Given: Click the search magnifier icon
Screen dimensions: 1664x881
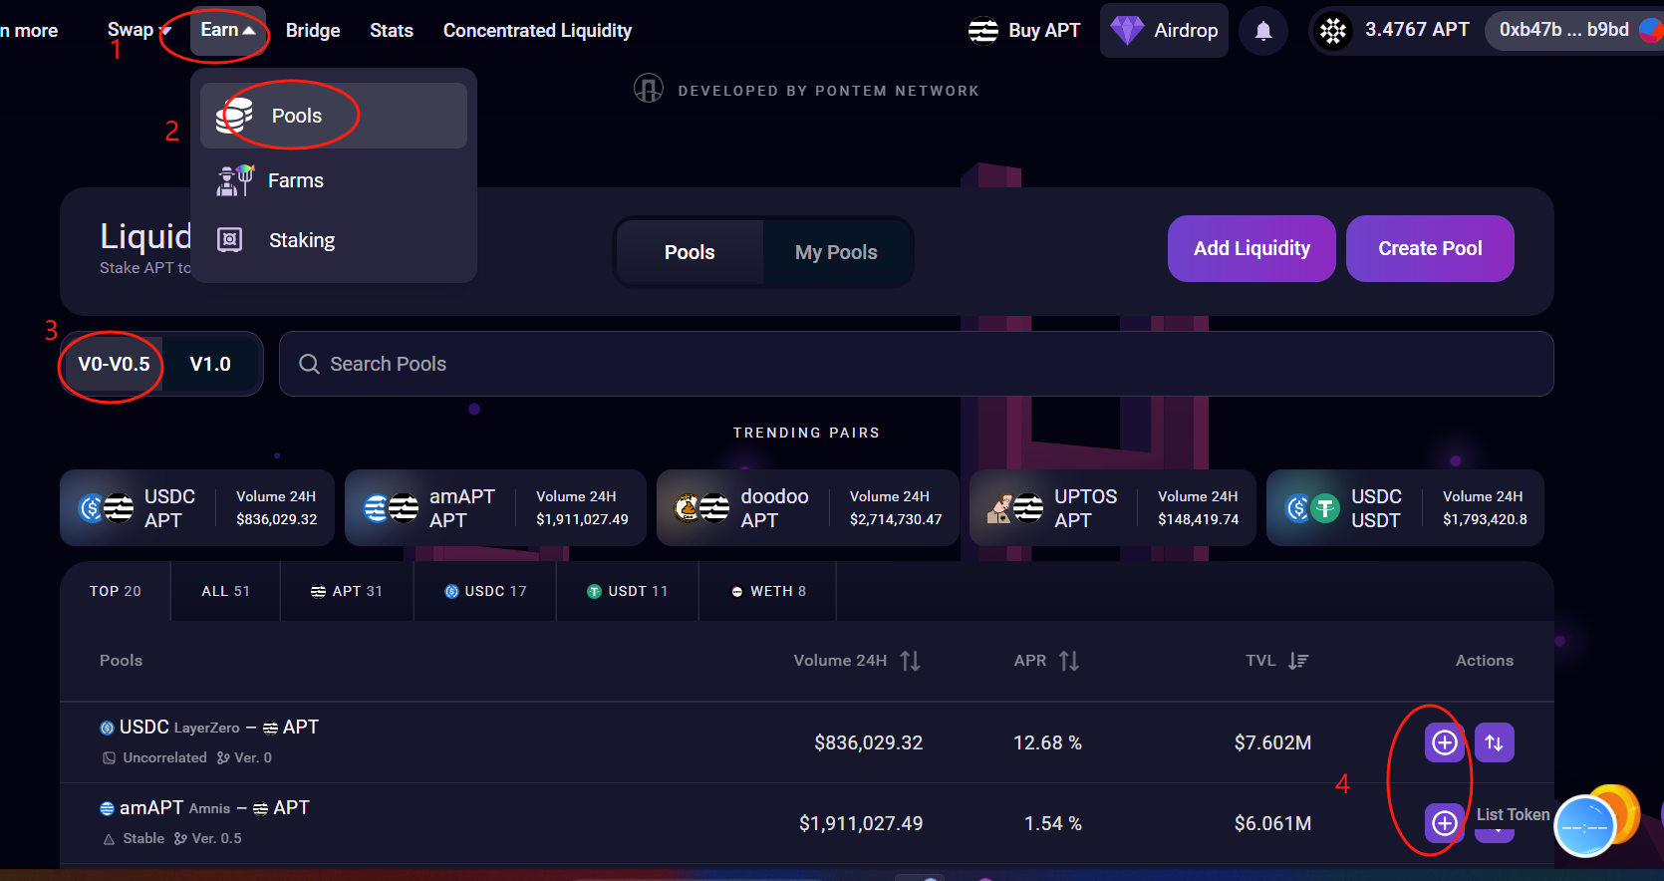Looking at the screenshot, I should [310, 364].
